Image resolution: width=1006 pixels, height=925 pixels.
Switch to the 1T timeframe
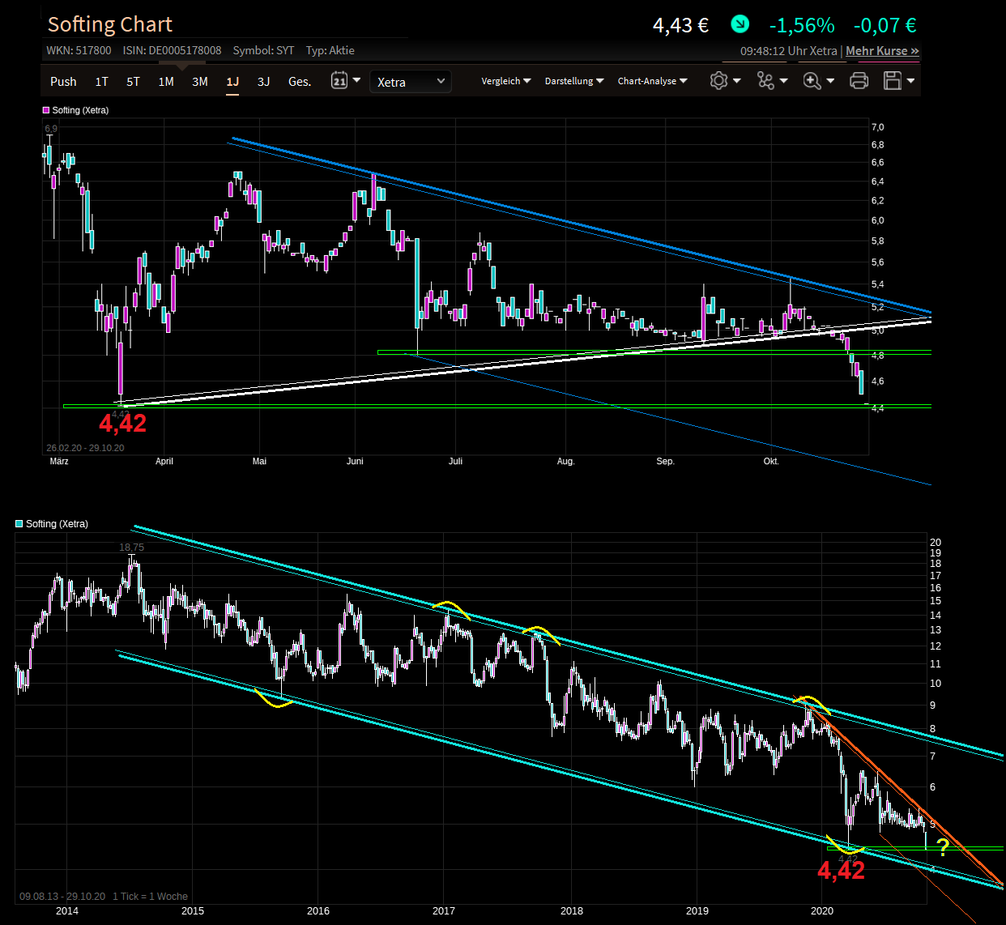pos(101,81)
